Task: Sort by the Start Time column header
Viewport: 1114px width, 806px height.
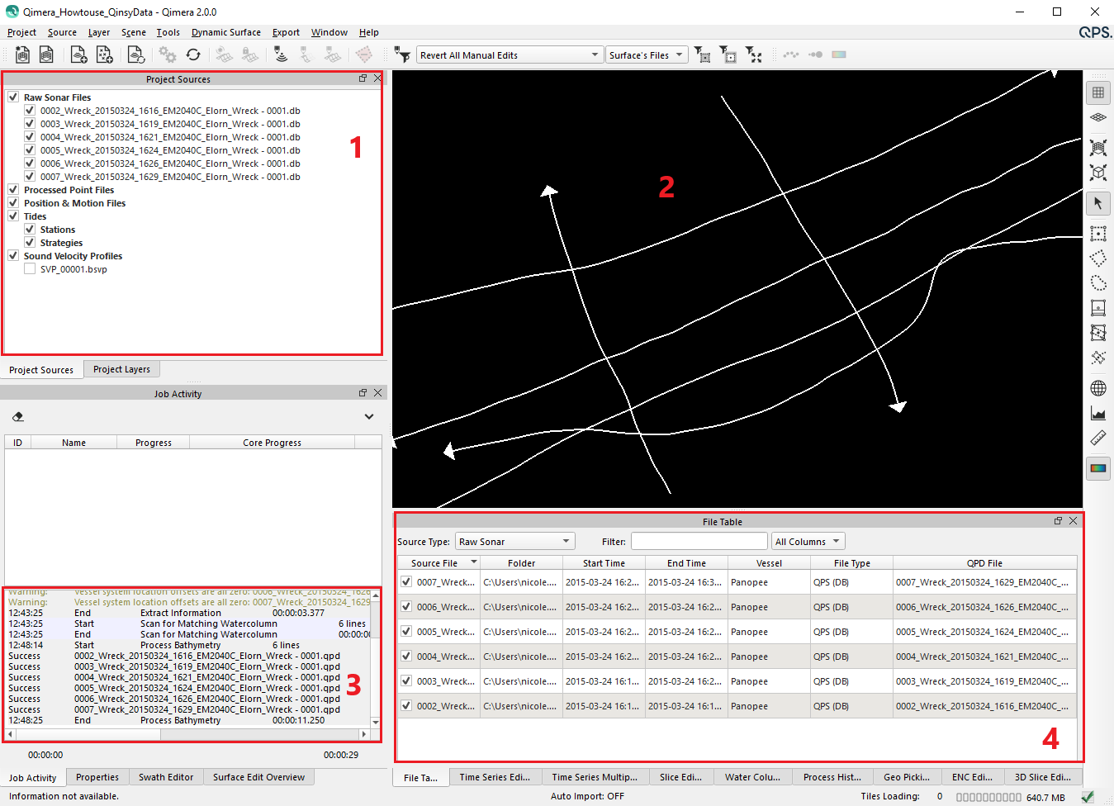Action: 604,563
